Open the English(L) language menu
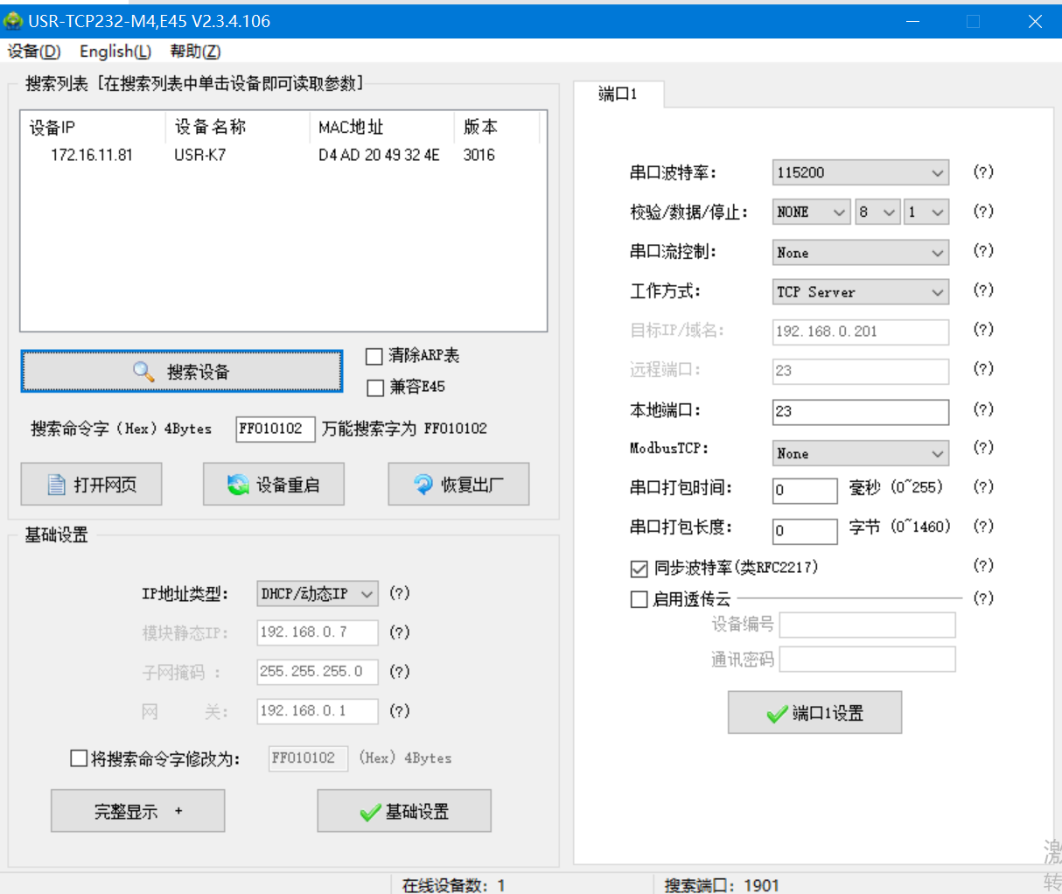The image size is (1062, 894). click(115, 52)
